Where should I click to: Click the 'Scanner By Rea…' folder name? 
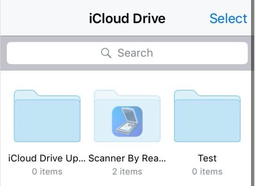(x=127, y=158)
